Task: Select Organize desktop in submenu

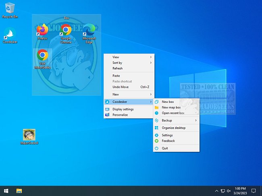Action: tap(176, 128)
